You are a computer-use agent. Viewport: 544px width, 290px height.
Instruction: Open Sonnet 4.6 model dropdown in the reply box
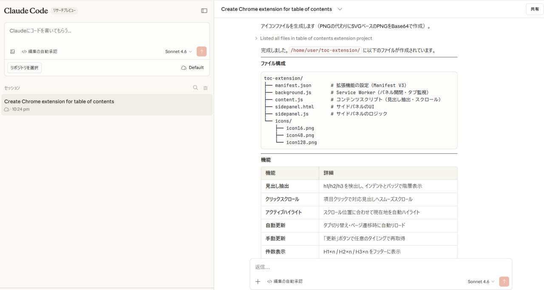coord(481,282)
